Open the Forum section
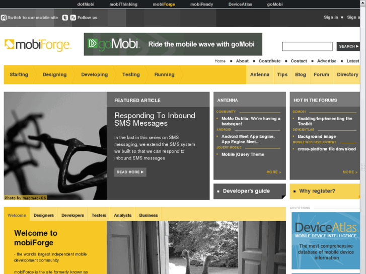Viewport: 366px width, 274px height. [x=321, y=74]
